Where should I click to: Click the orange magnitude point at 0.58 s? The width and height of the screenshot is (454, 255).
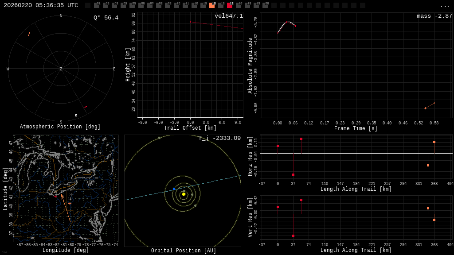[434, 103]
